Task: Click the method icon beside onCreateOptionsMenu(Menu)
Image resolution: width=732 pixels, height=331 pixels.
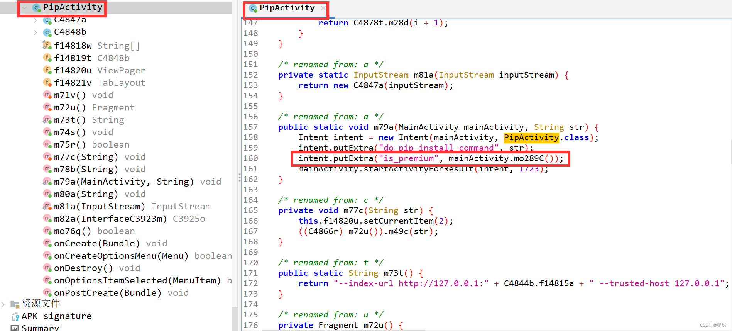Action: [x=47, y=256]
